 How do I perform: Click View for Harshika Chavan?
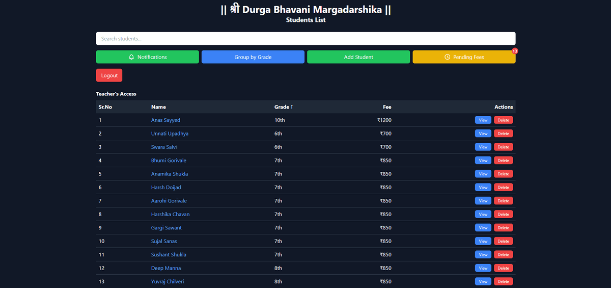click(x=483, y=214)
